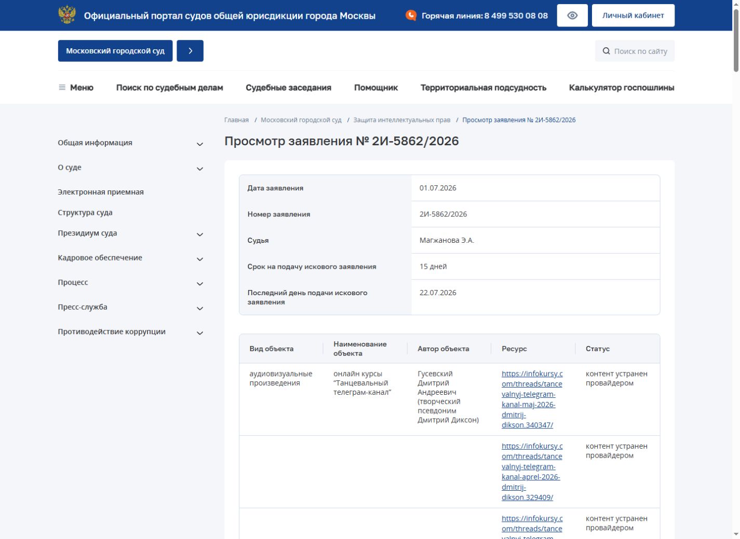The width and height of the screenshot is (740, 539).
Task: Click the Личный кабинет button
Action: coord(633,16)
